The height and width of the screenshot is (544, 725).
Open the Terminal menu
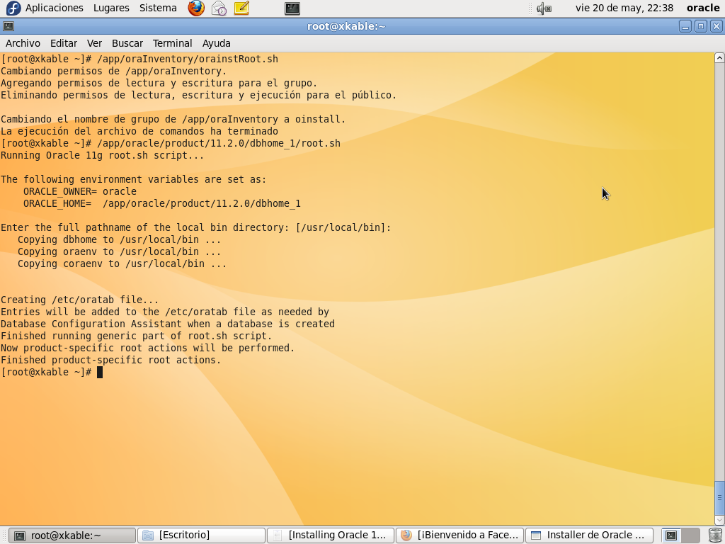pos(173,43)
